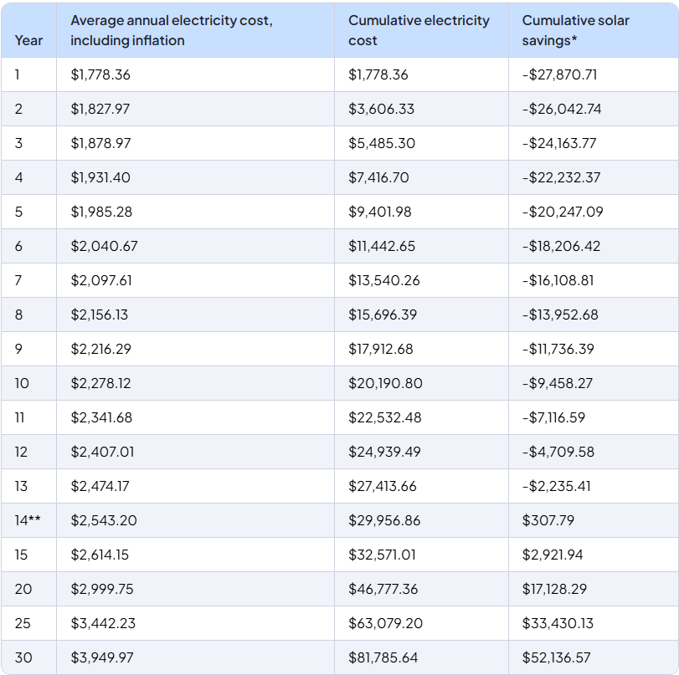Click the Cumulative solar savings* header

pos(576,30)
